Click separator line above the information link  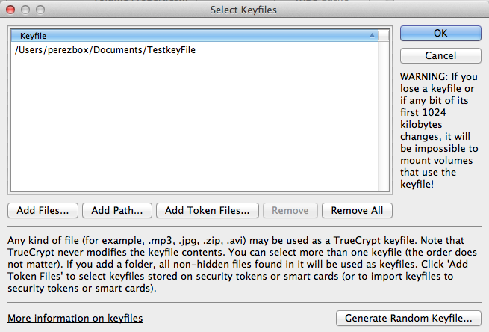coord(244,302)
